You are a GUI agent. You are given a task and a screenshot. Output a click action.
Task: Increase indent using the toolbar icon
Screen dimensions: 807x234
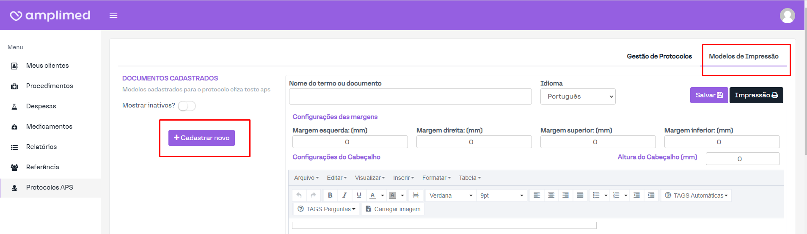point(651,195)
